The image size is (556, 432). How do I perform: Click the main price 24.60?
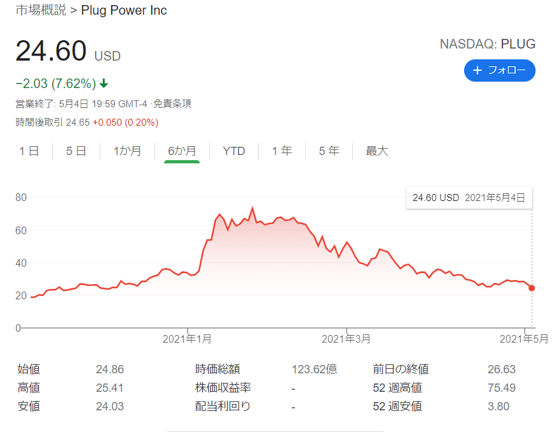[x=51, y=50]
